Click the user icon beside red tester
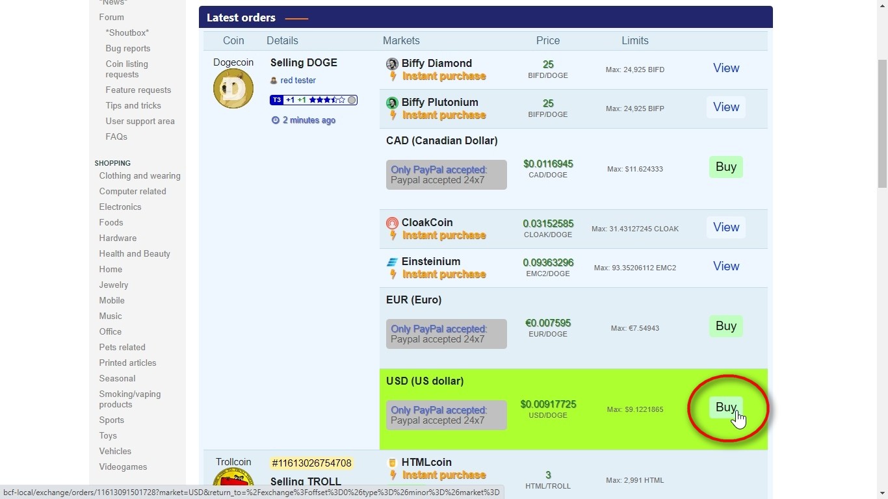The height and width of the screenshot is (499, 888). (x=274, y=81)
